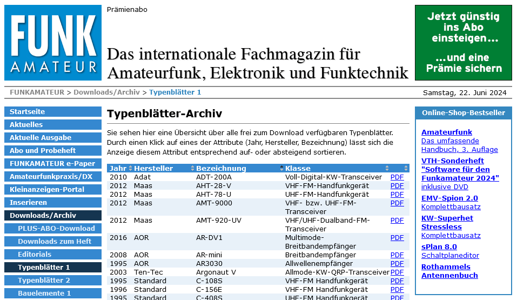Screen dimensions: 517x300
Task: Click the Prämienabo text at top
Action: point(127,10)
